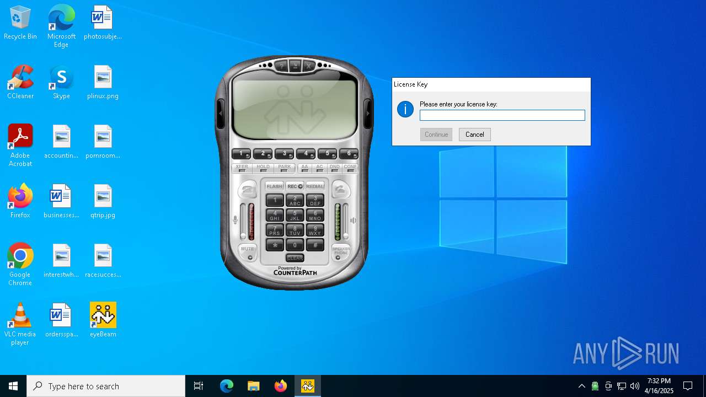Dial 3 DEF on the keypad
This screenshot has width=706, height=397.
(x=315, y=200)
